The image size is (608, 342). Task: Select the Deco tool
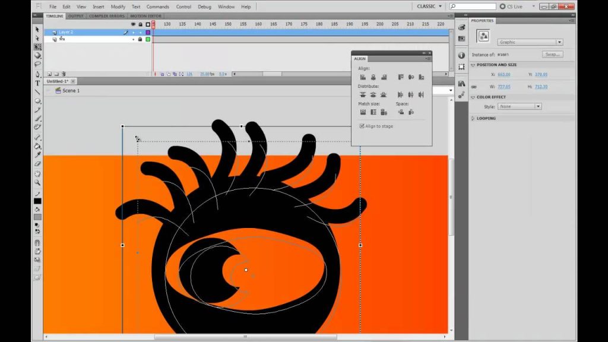[x=37, y=127]
